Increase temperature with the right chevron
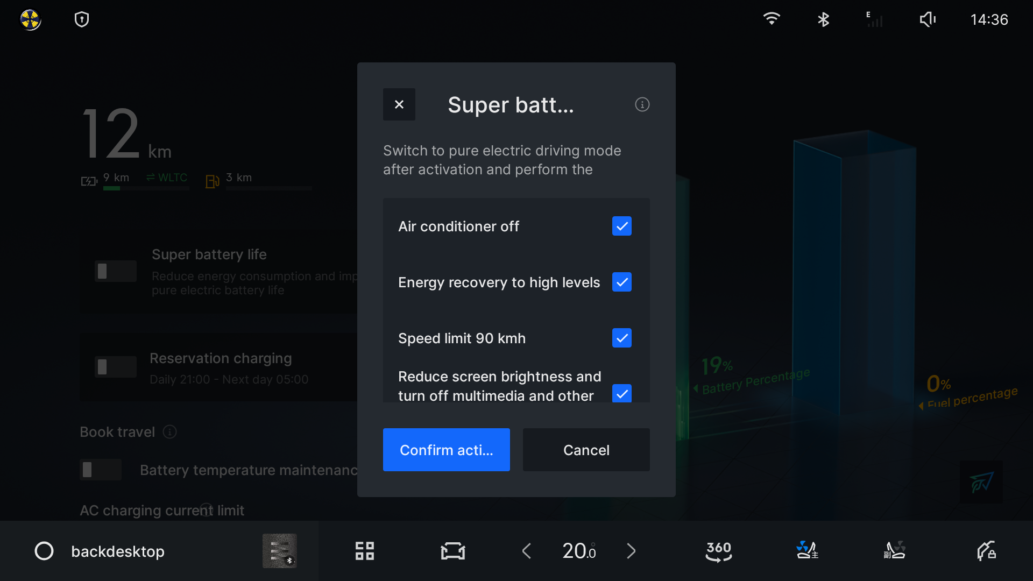The image size is (1033, 581). click(631, 551)
